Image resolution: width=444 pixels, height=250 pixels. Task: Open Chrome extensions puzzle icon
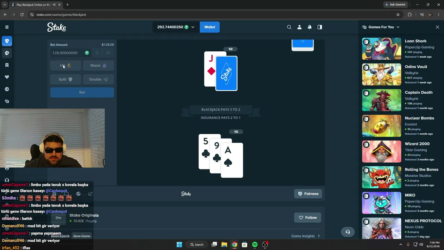click(x=410, y=15)
